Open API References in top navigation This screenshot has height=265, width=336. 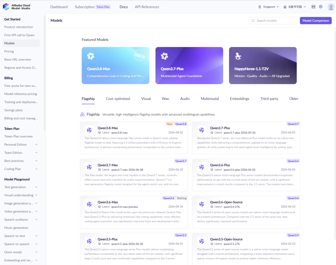pyautogui.click(x=147, y=7)
